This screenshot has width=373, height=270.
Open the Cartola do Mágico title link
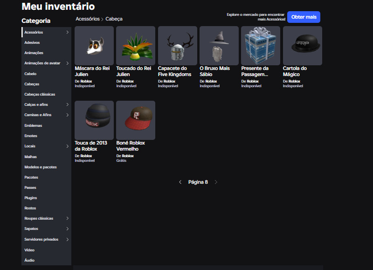tap(295, 71)
